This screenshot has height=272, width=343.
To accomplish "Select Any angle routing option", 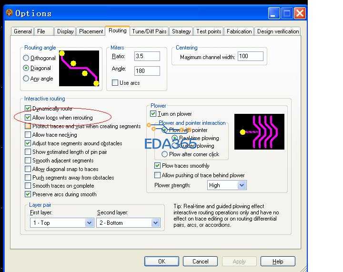I will [x=26, y=78].
